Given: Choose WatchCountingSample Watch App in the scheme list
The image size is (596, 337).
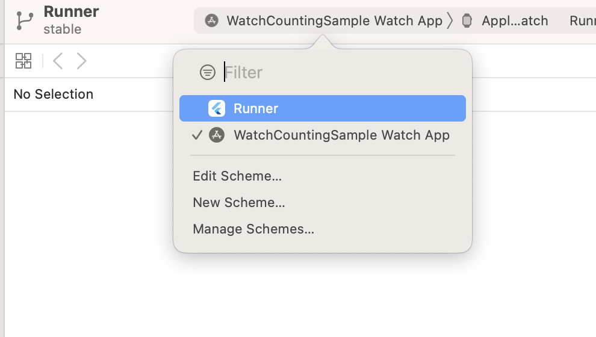Looking at the screenshot, I should [x=341, y=135].
